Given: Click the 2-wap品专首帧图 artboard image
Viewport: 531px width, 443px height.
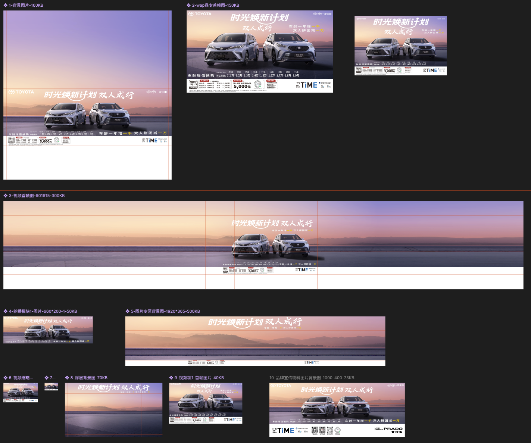Looking at the screenshot, I should (x=260, y=52).
